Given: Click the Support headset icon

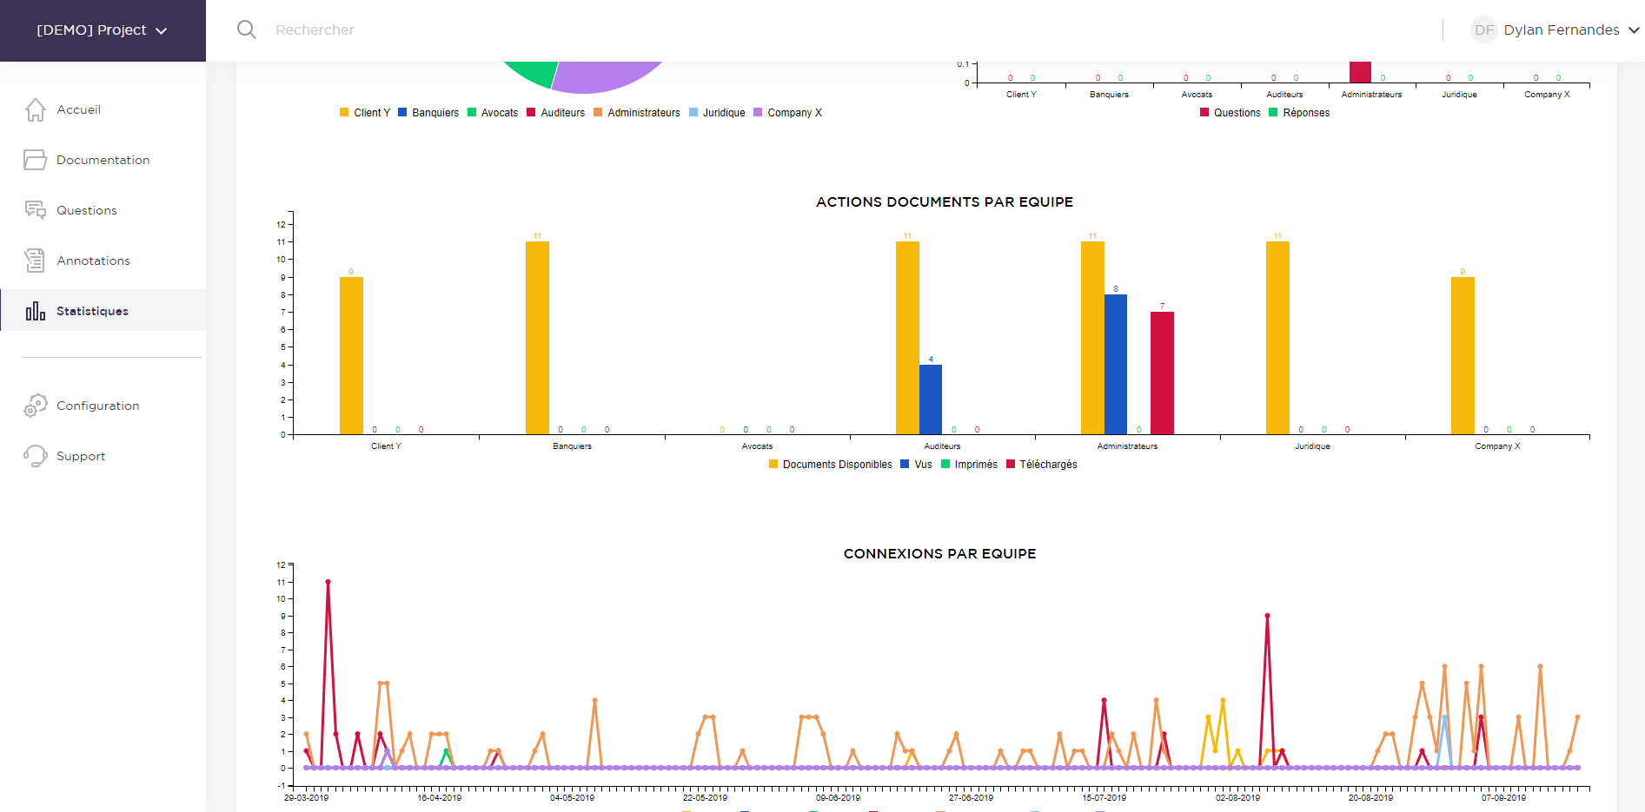Looking at the screenshot, I should (36, 456).
